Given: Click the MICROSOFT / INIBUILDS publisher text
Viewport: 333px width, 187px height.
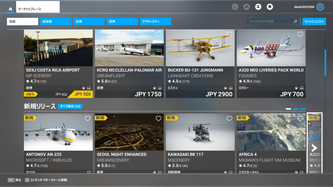Looking at the screenshot, I should (x=49, y=160).
